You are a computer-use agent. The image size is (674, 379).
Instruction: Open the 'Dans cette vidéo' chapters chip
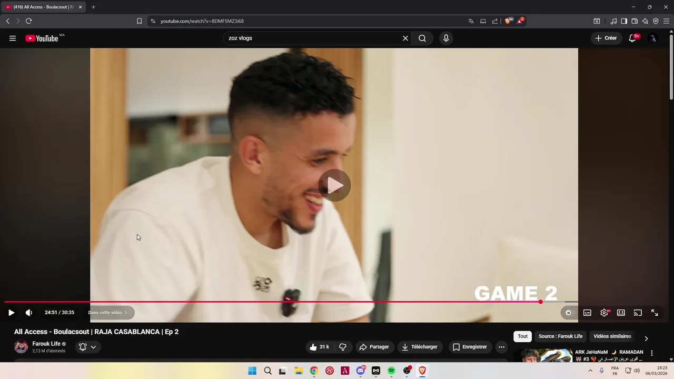coord(108,313)
